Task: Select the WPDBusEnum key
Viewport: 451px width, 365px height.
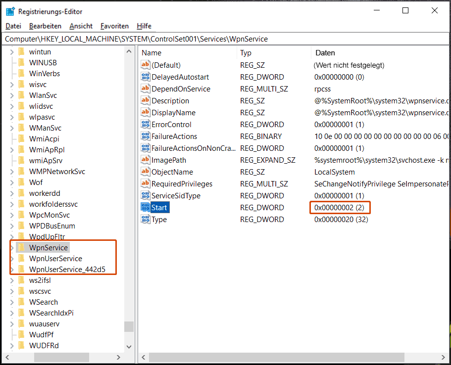Action: click(x=52, y=226)
